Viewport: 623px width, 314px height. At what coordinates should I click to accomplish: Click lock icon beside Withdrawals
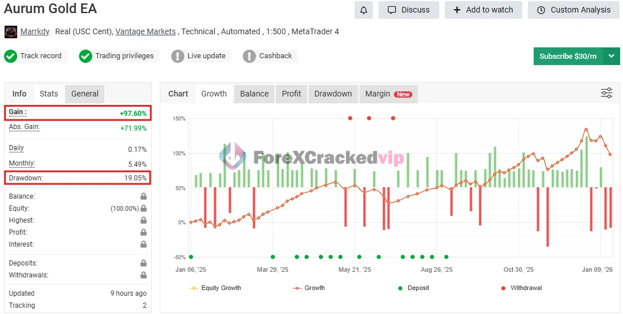[143, 275]
